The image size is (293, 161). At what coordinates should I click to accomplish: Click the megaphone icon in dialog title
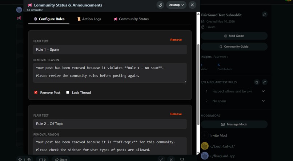(30, 5)
